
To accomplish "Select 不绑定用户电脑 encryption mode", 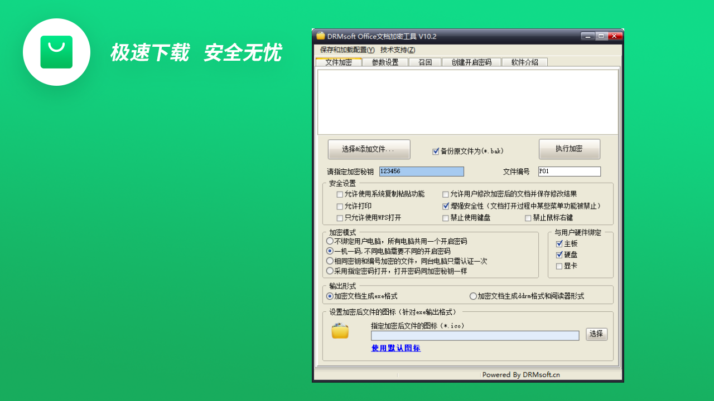I will pos(329,241).
